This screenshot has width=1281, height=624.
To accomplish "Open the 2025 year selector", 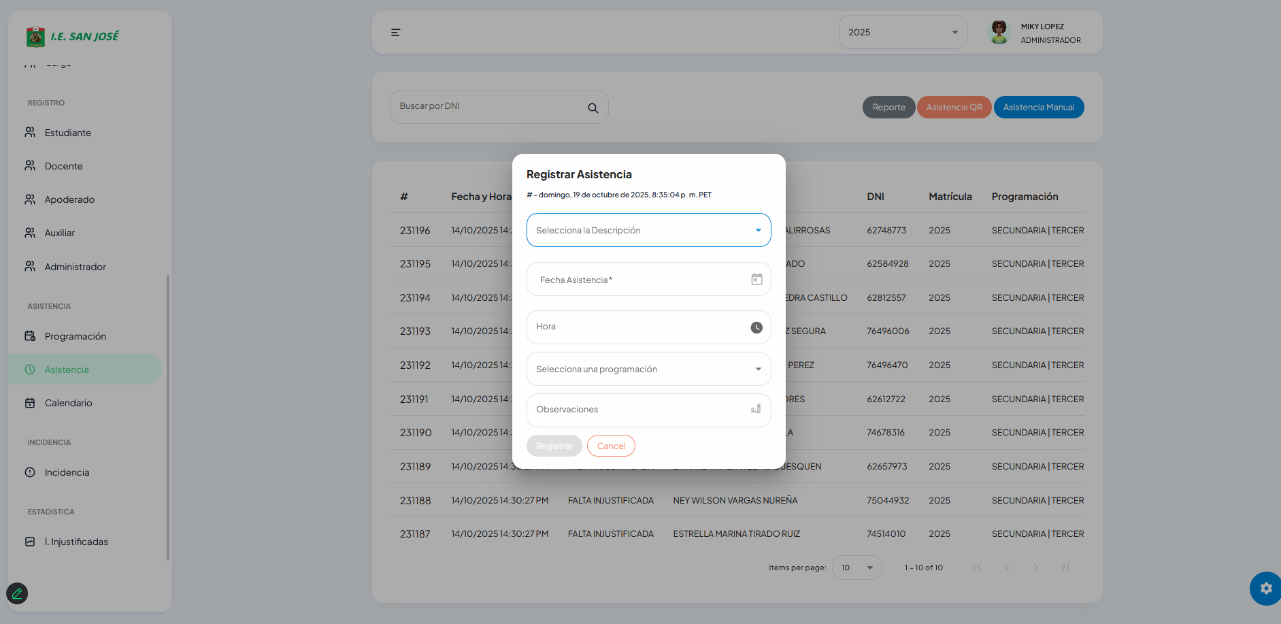I will point(902,32).
